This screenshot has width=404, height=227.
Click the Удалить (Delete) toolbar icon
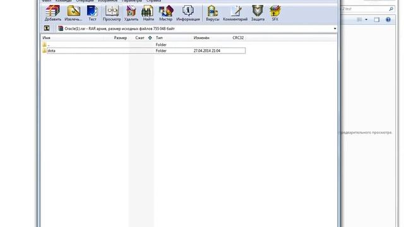pos(131,13)
